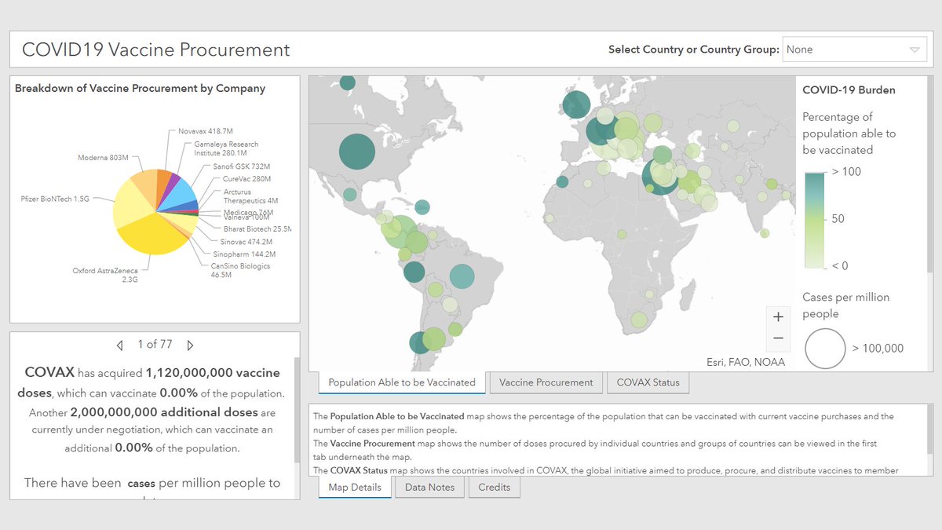The width and height of the screenshot is (942, 530).
Task: Switch to the Vaccine Procurement map tab
Action: coord(546,382)
